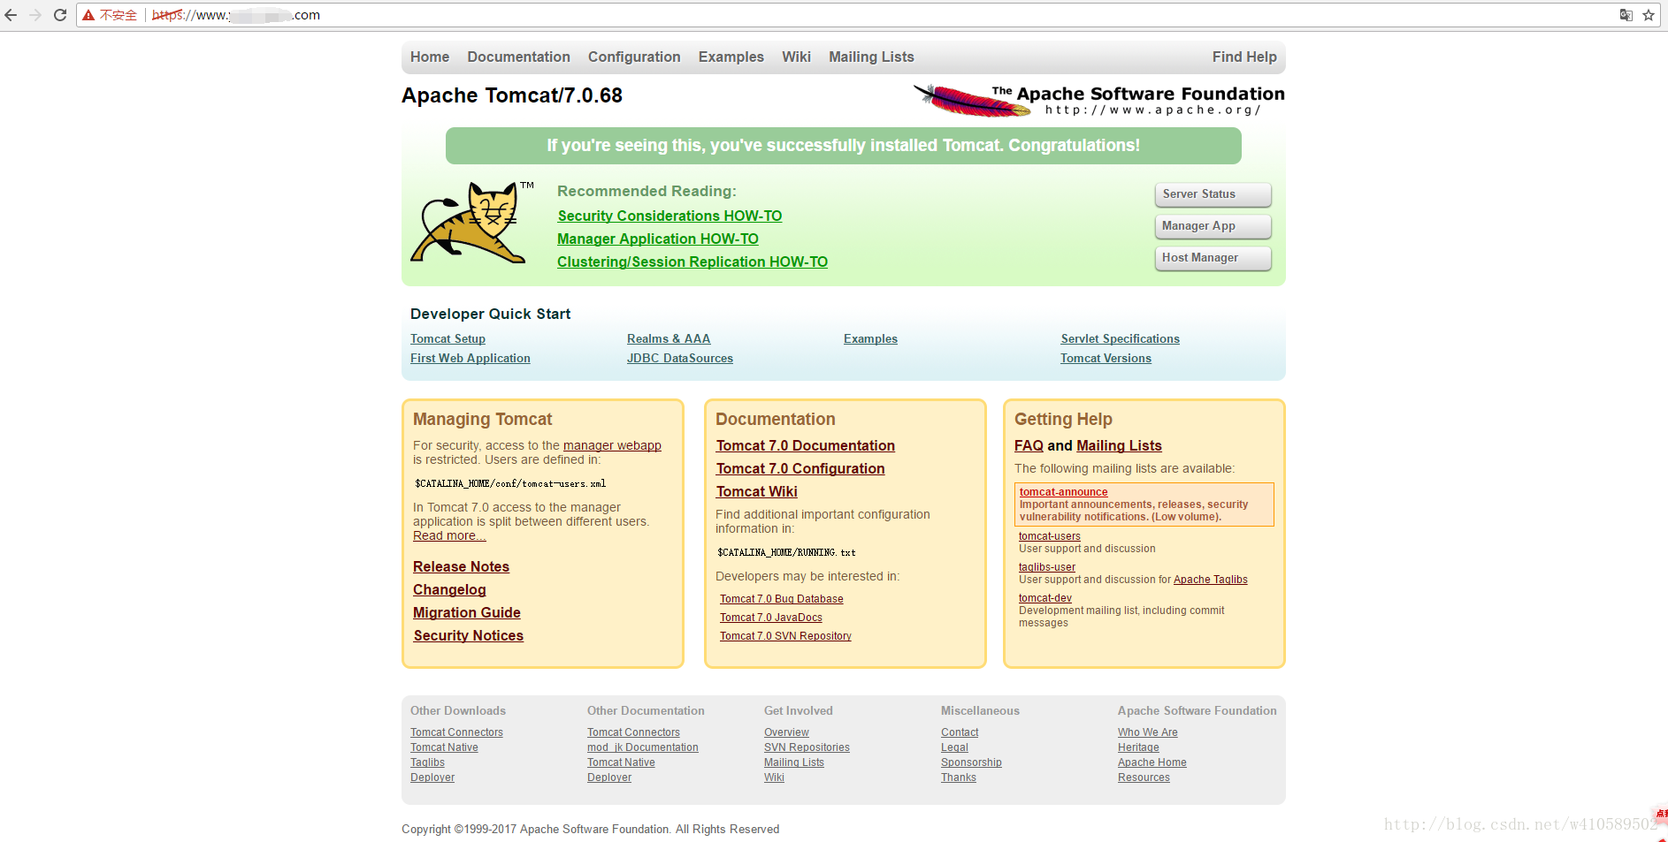Reload the page with the refresh icon
Screen dimensions: 1668x842
(60, 15)
